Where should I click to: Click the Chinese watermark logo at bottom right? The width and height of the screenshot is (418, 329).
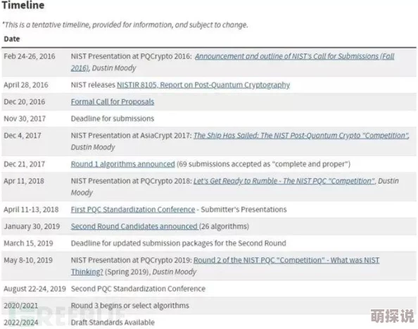pyautogui.click(x=393, y=316)
